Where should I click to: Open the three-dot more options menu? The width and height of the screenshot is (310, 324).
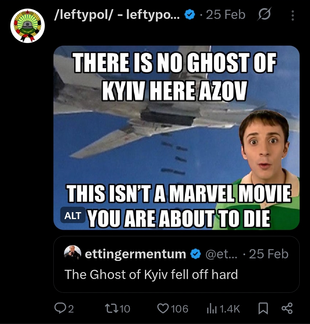(292, 15)
